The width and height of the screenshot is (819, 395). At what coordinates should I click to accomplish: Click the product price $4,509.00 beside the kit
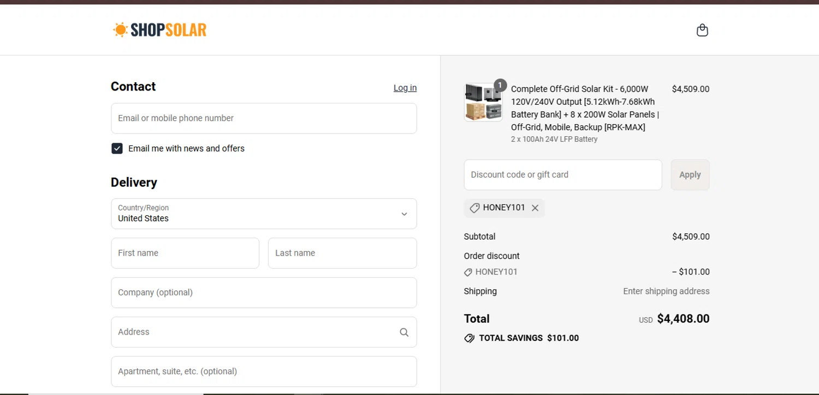[x=691, y=89]
